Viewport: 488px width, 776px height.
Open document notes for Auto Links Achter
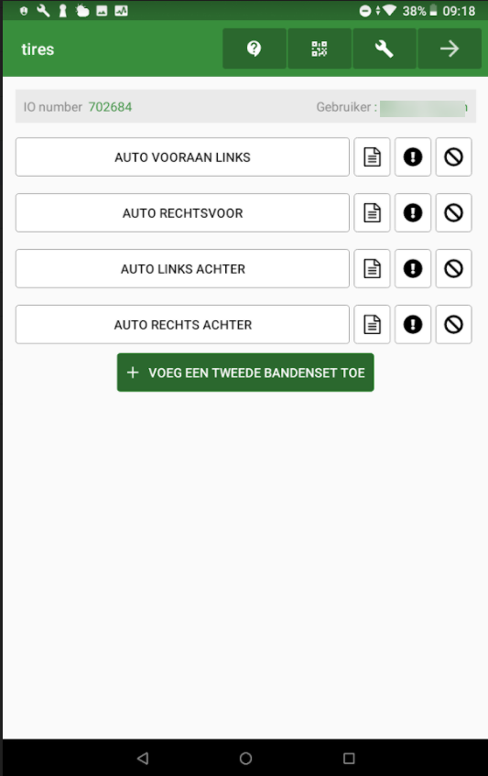tap(373, 269)
